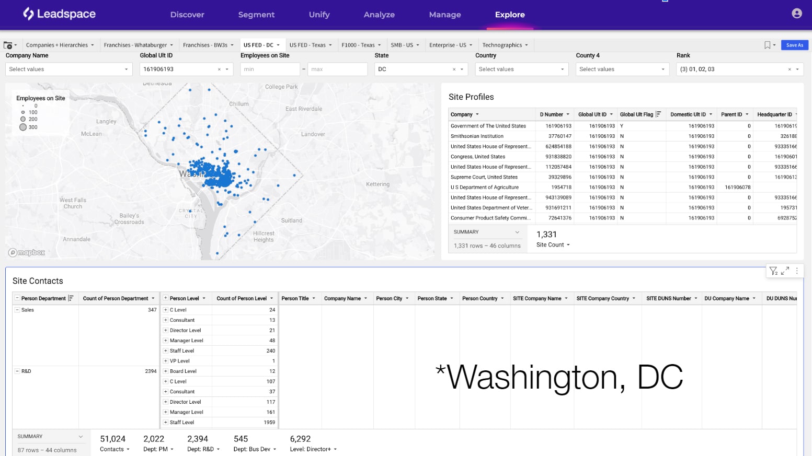Go to Segment in top navigation

256,15
